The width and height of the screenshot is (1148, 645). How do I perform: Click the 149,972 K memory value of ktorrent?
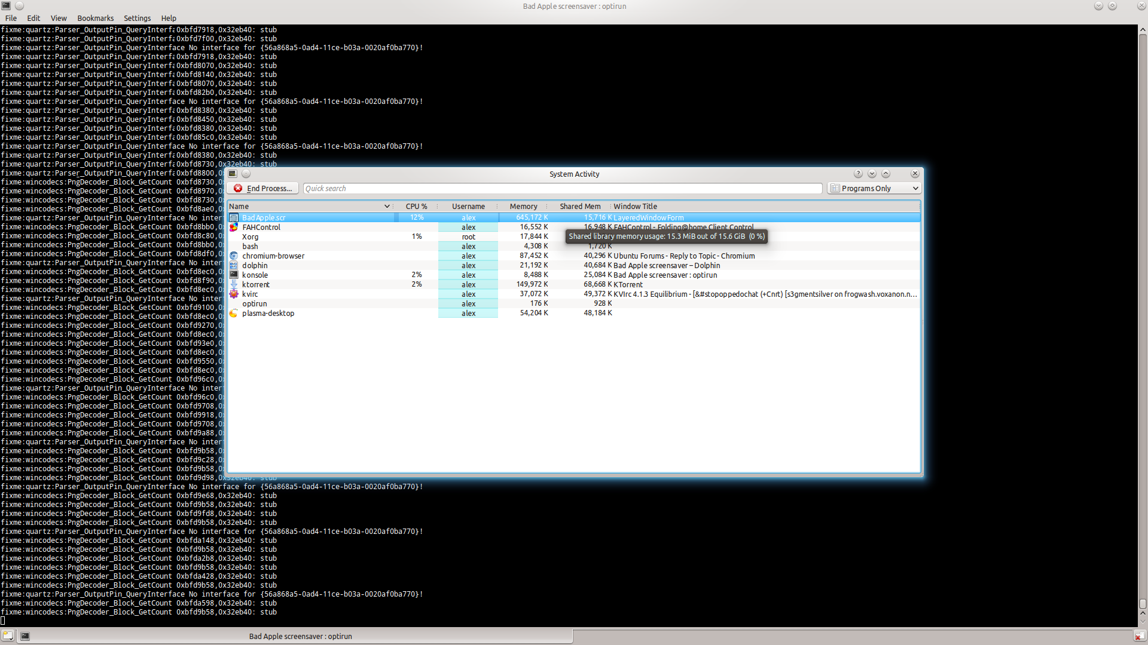coord(532,285)
